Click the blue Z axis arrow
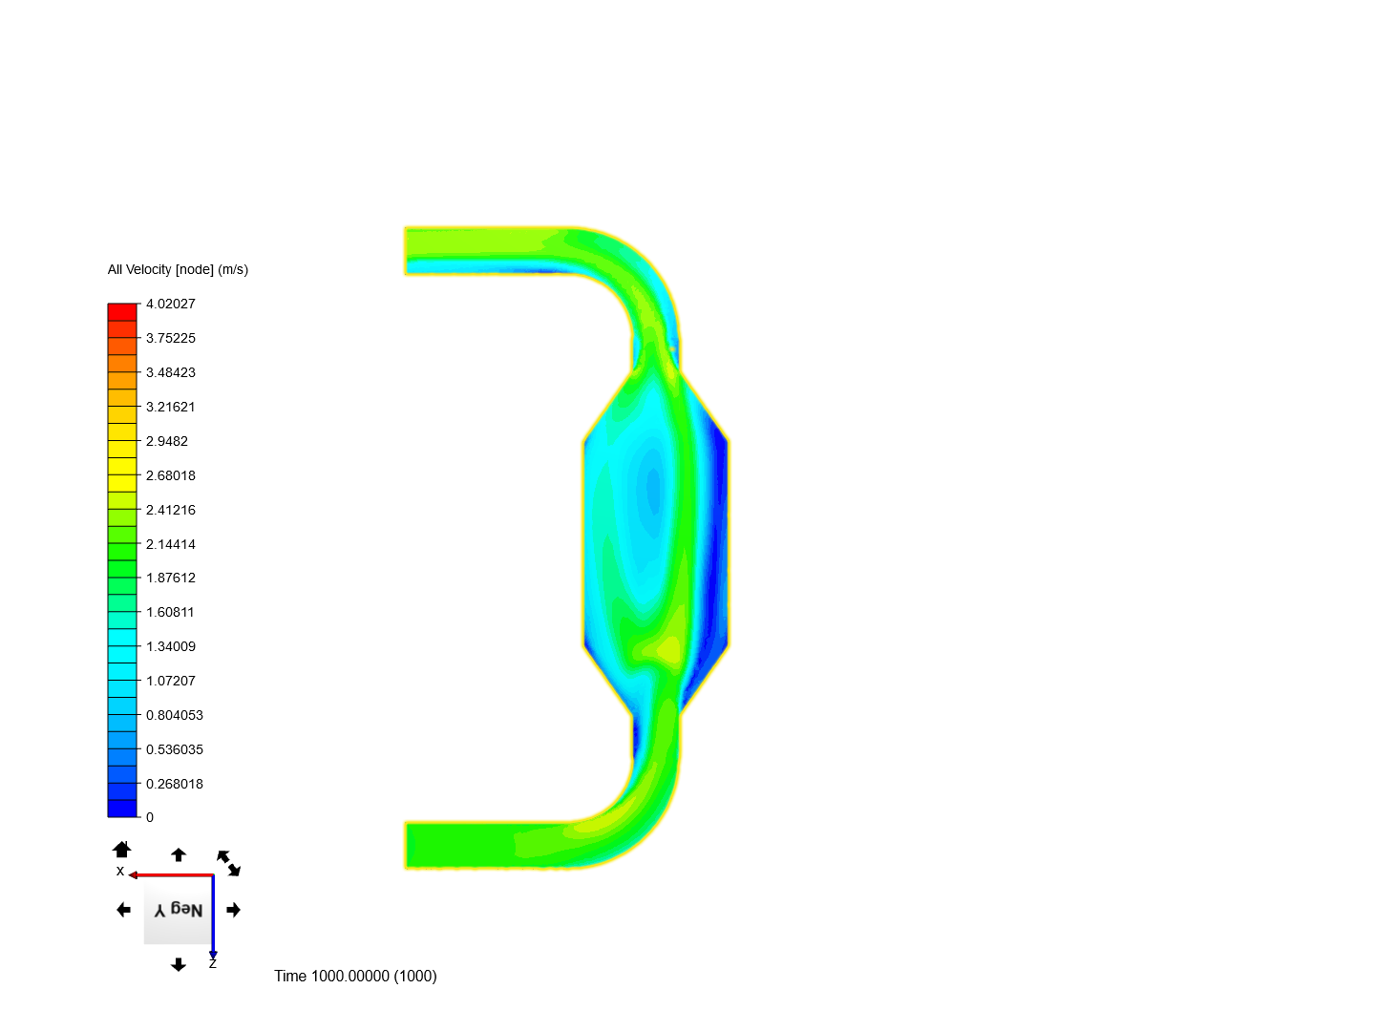The width and height of the screenshot is (1375, 1031). click(x=213, y=916)
